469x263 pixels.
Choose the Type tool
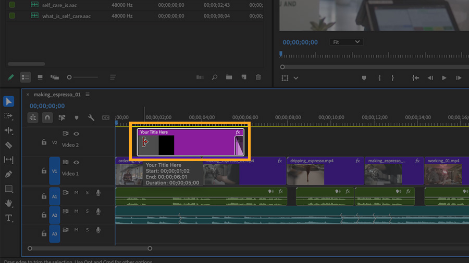(x=8, y=218)
